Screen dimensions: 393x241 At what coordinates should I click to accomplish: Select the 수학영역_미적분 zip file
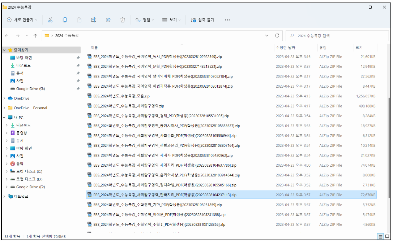[x=159, y=215]
